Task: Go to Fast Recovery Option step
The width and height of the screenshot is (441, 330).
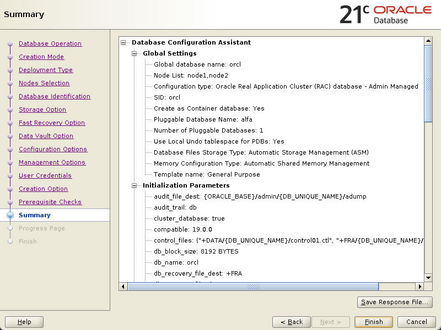Action: click(52, 123)
